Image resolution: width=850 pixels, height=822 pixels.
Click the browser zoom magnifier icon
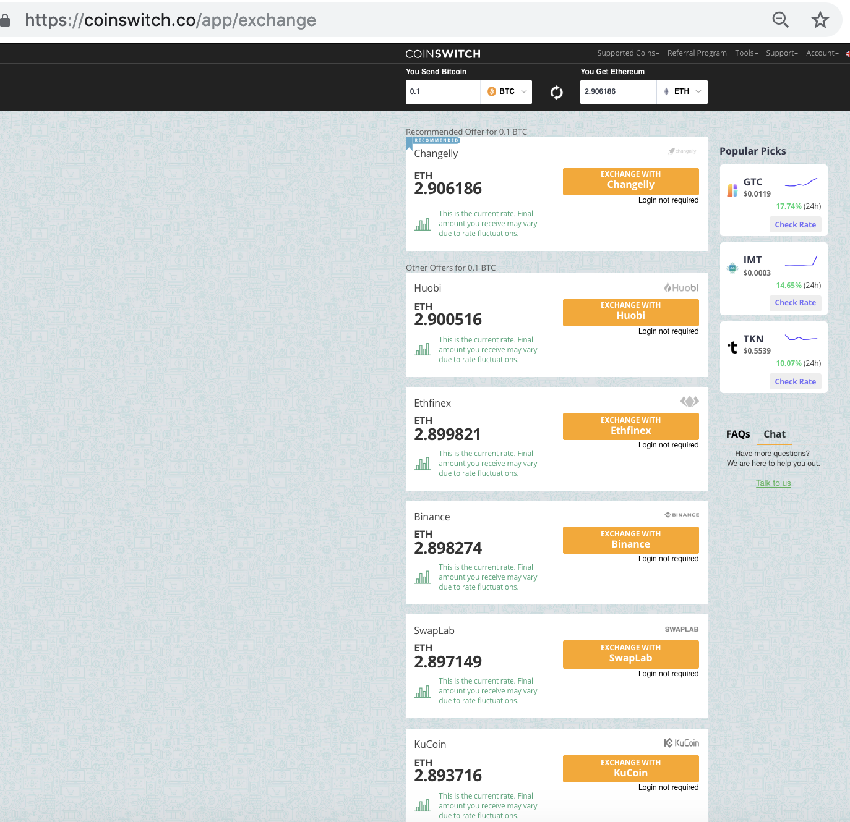pyautogui.click(x=781, y=20)
